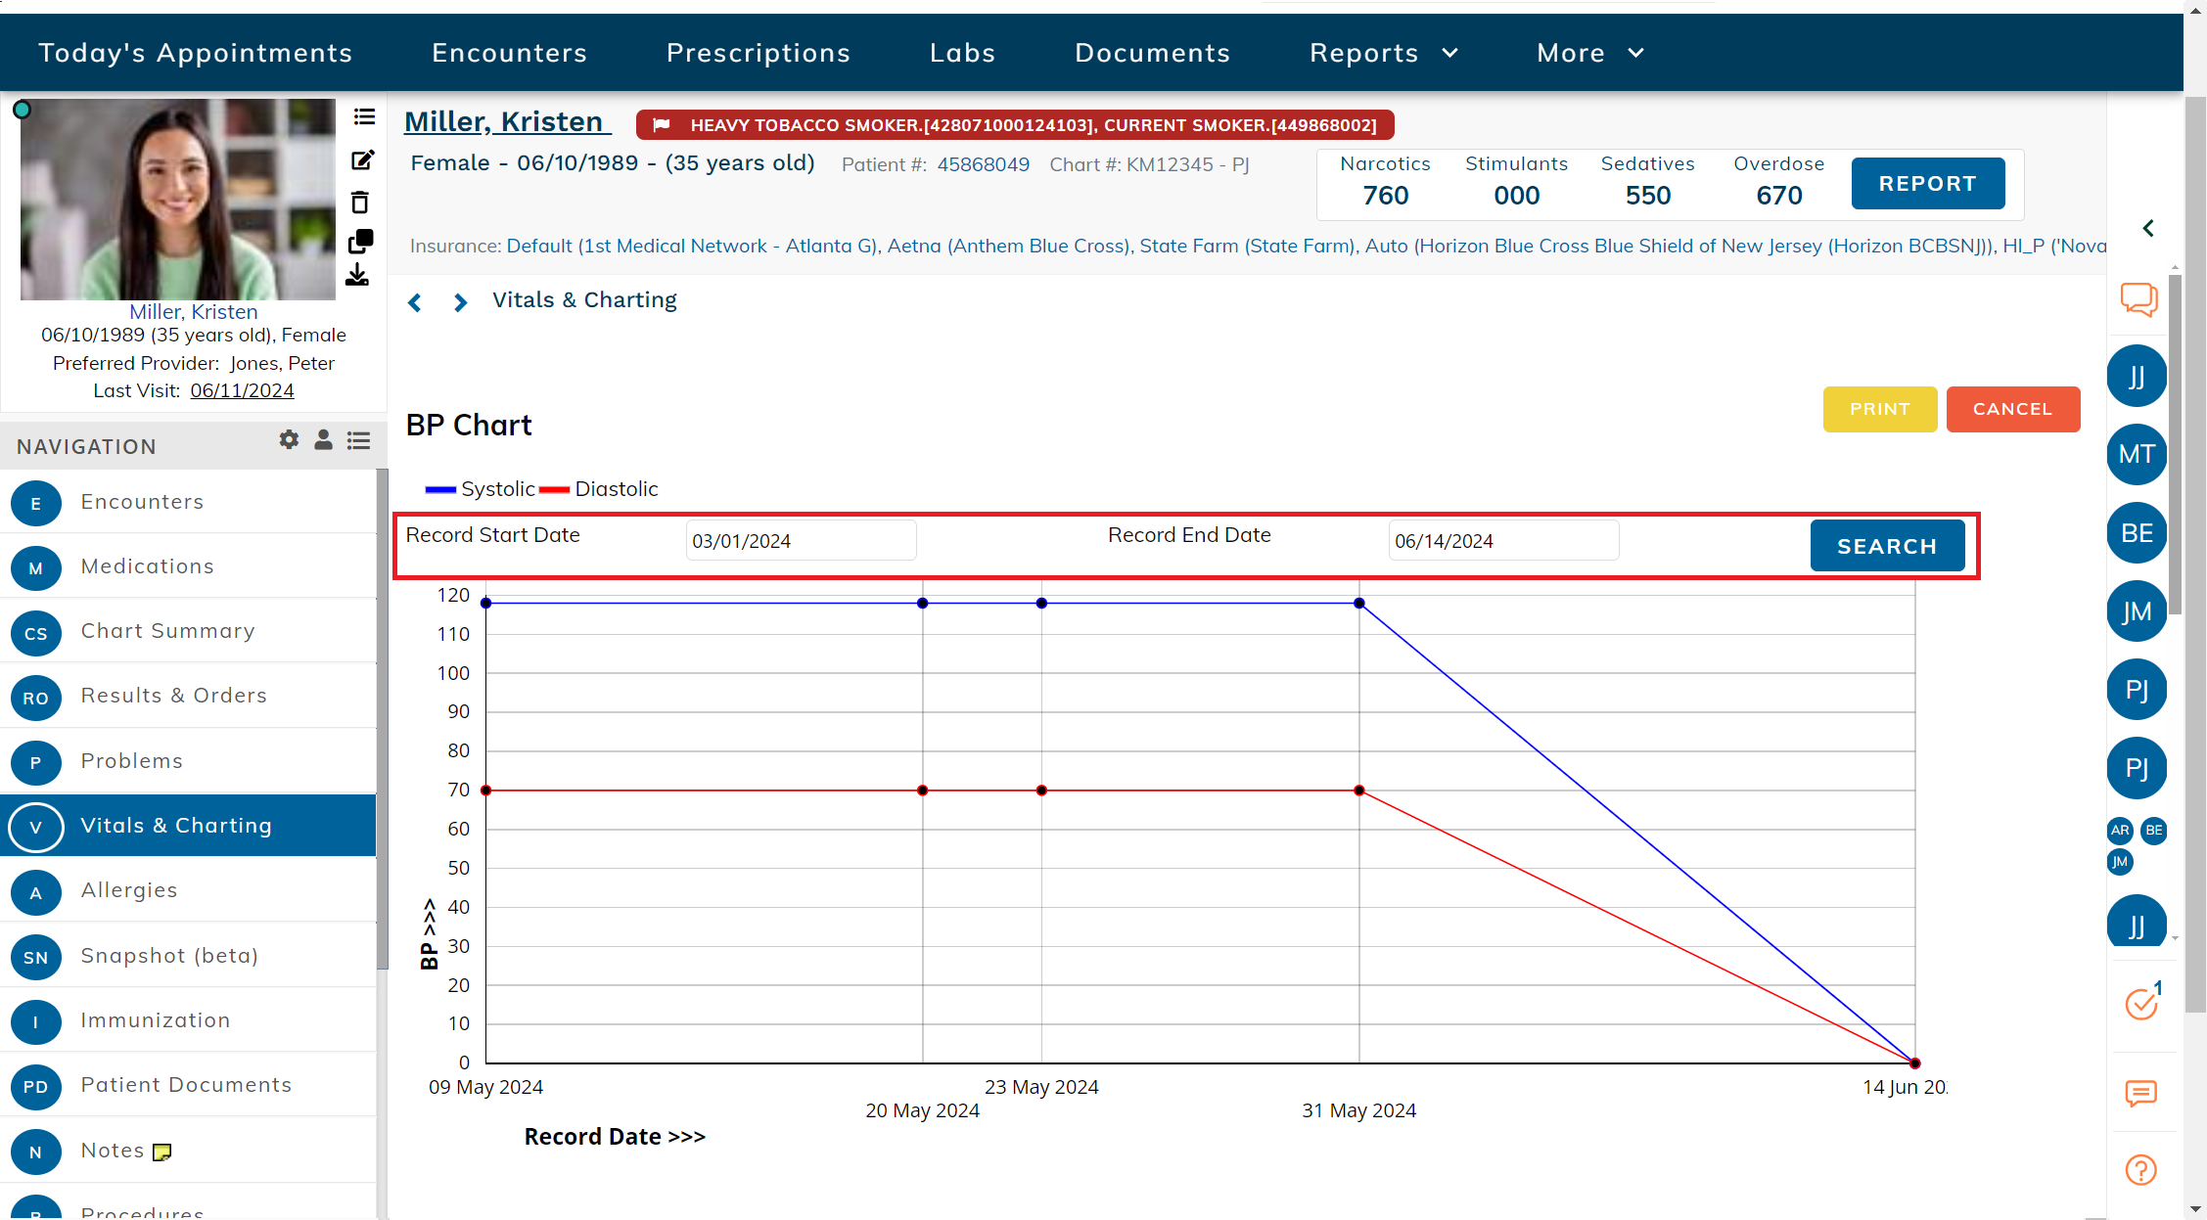This screenshot has width=2207, height=1220.
Task: Click the edit patient pencil icon
Action: 362,160
